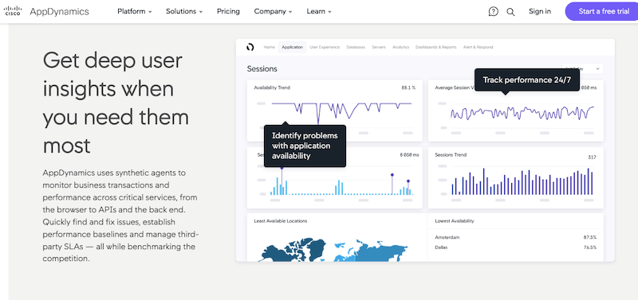Click the 88.1 % availability value
The height and width of the screenshot is (300, 638).
[x=408, y=88]
